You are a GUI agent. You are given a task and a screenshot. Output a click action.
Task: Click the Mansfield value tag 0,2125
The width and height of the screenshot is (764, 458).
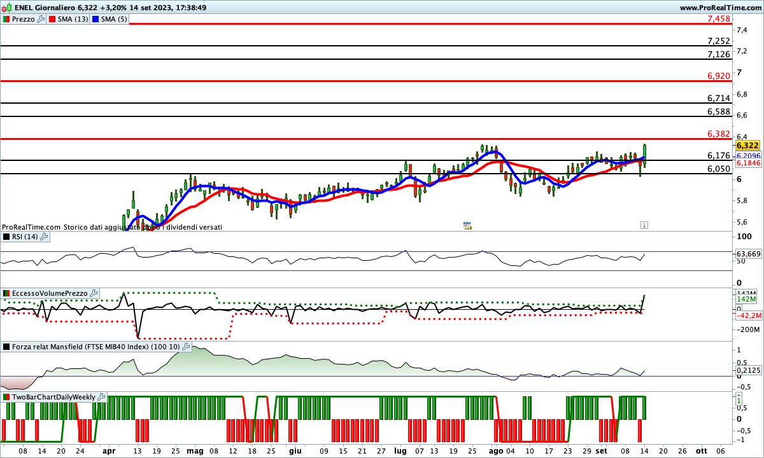tap(748, 370)
